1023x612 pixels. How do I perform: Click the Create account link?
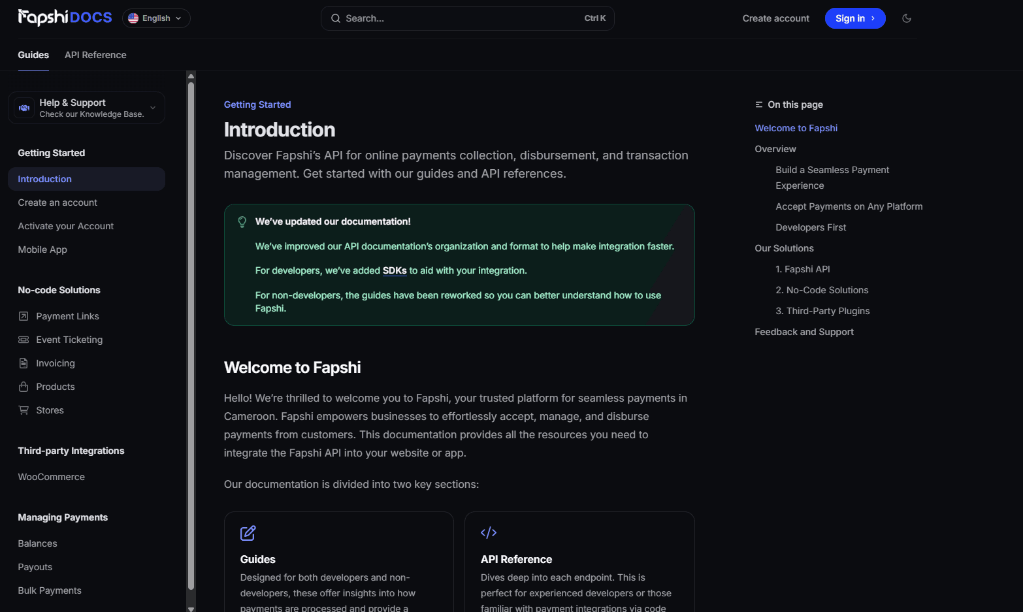click(776, 18)
